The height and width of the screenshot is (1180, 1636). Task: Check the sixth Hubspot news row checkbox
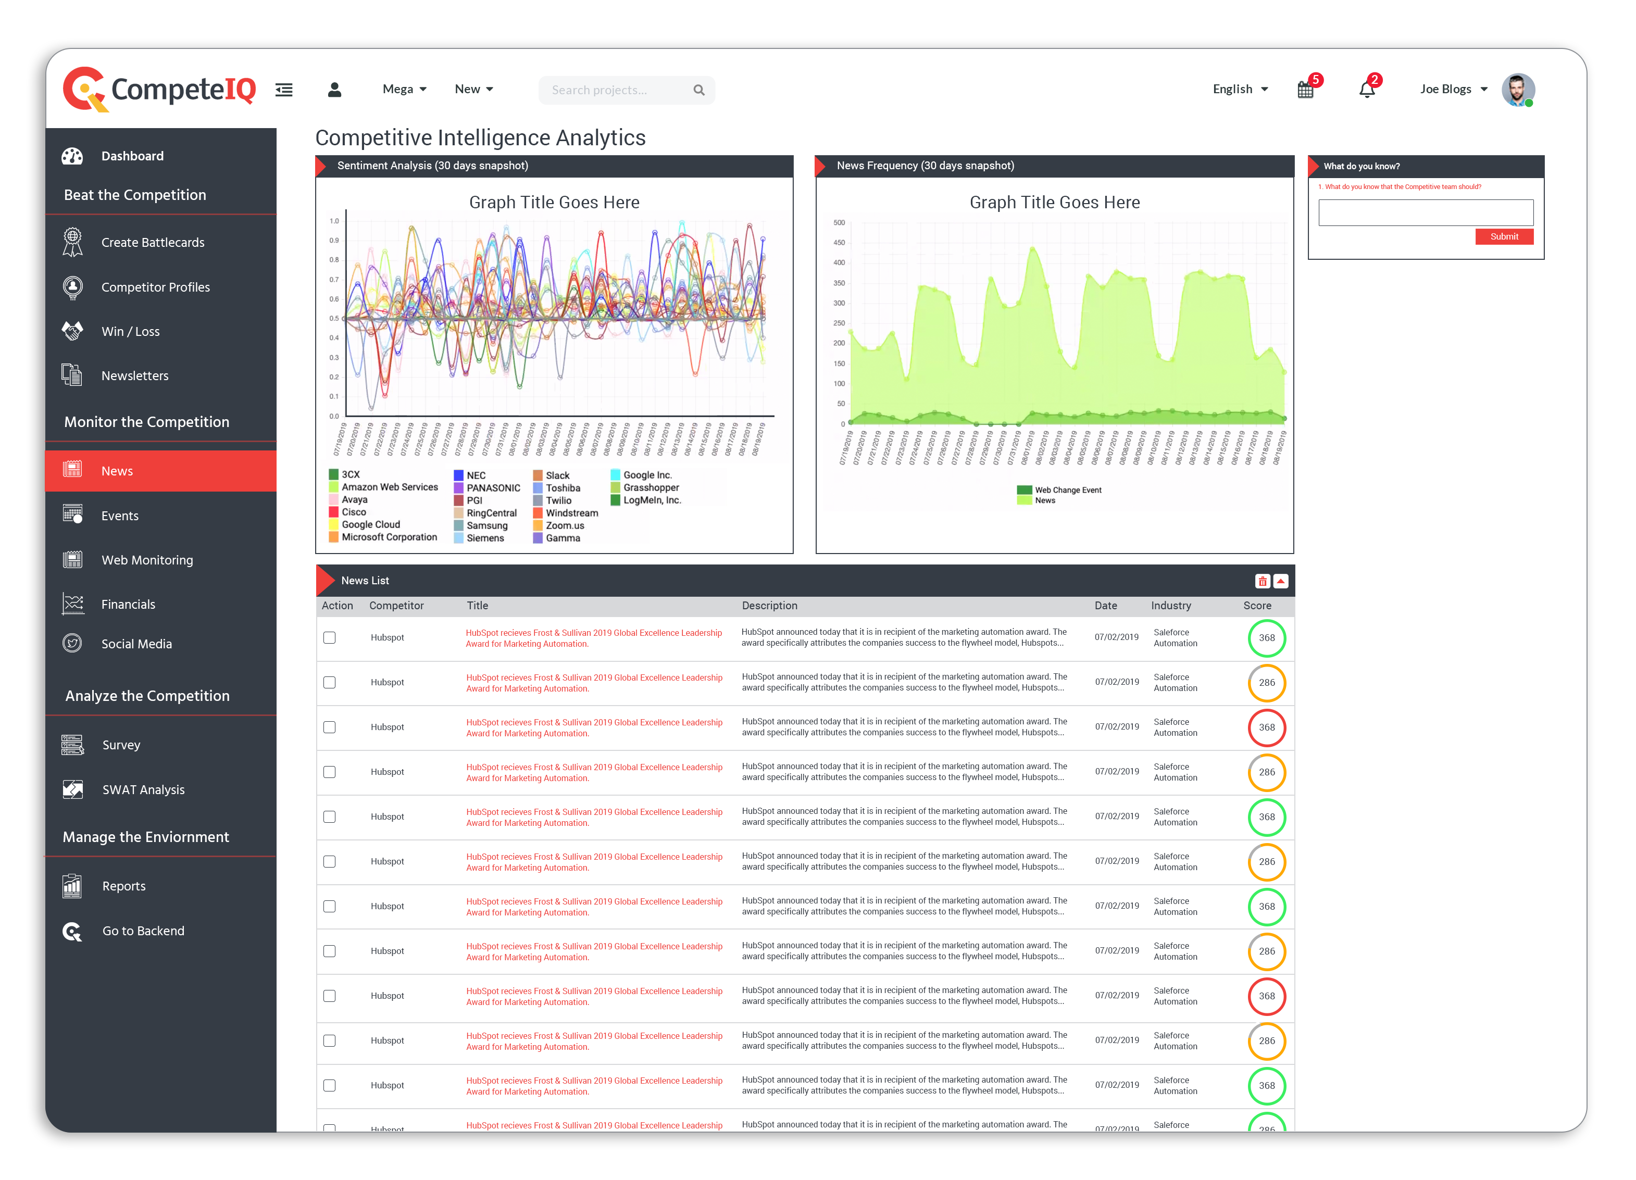tap(330, 861)
